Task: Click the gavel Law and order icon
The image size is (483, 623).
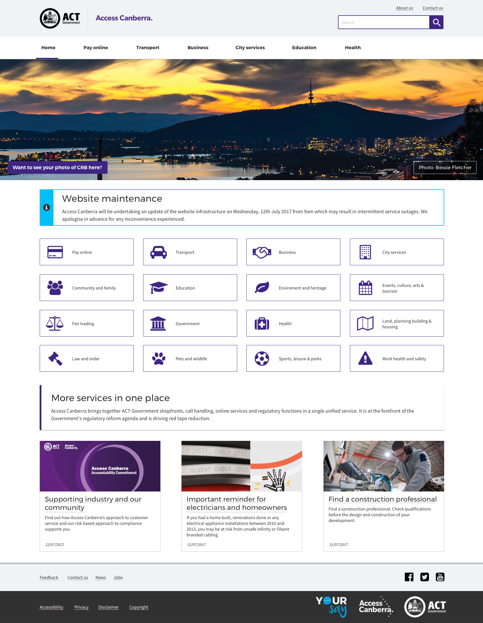Action: click(55, 359)
